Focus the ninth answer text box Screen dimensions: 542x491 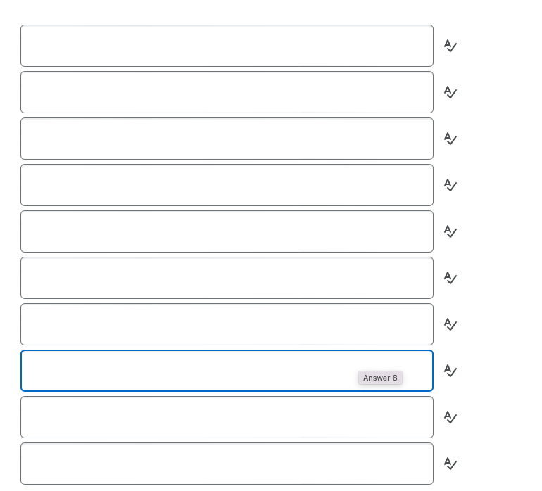227,417
